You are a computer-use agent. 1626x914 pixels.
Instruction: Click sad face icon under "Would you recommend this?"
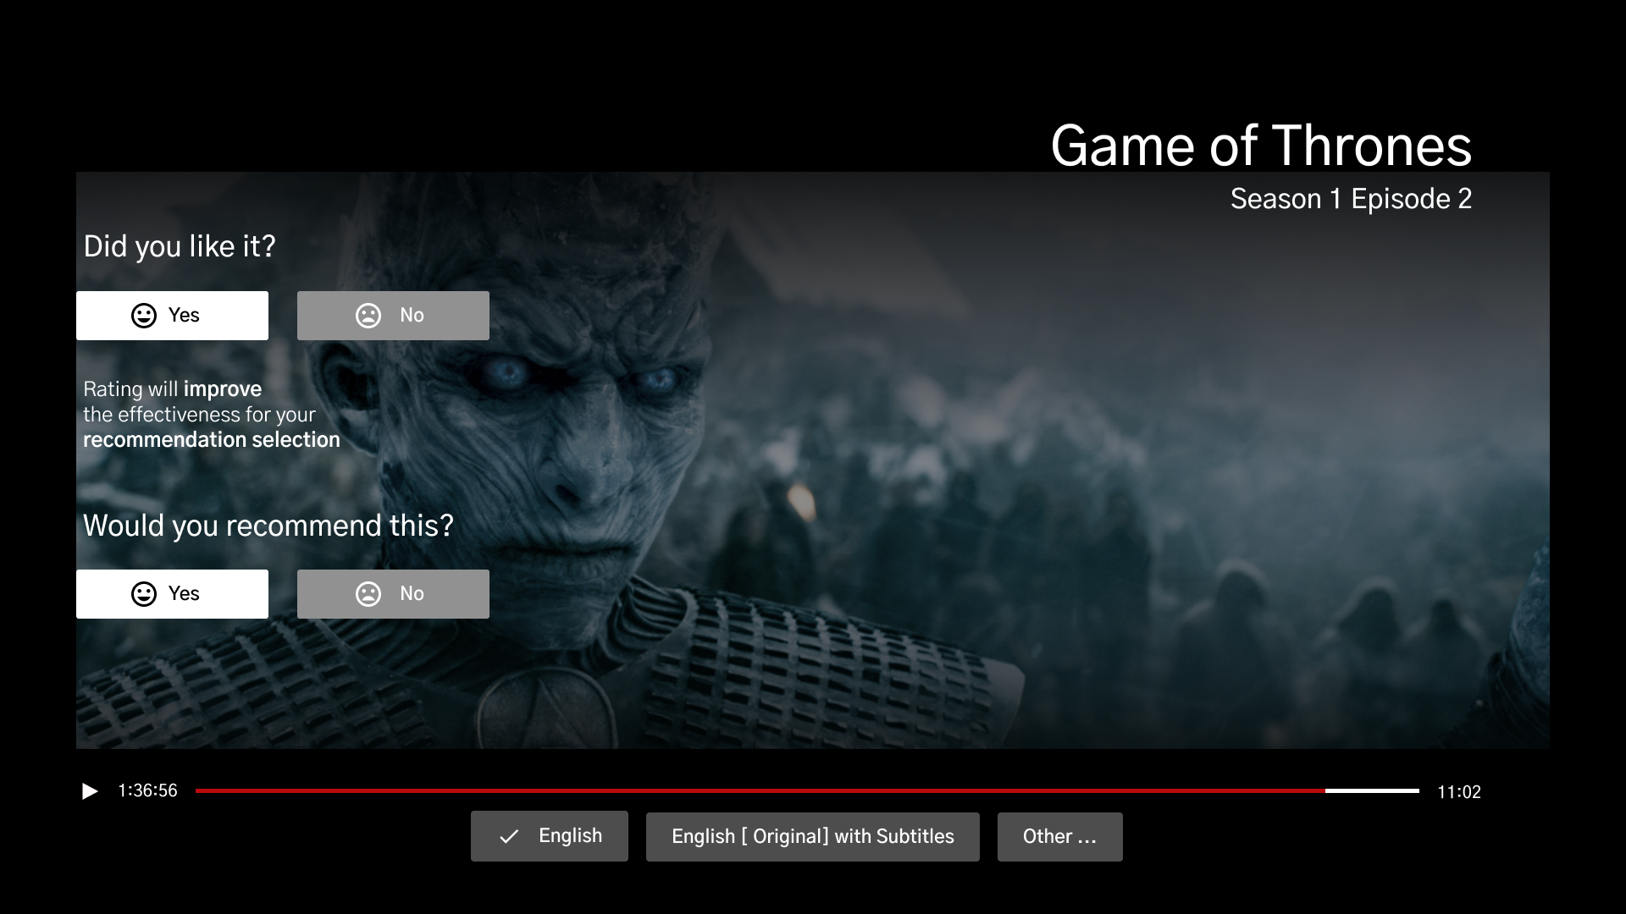click(x=368, y=594)
